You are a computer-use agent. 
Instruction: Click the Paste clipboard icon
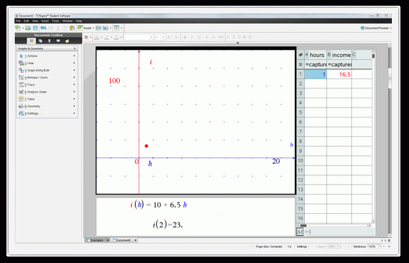pos(72,28)
